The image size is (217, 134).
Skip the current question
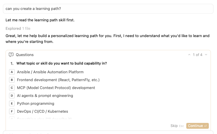tap(174, 126)
